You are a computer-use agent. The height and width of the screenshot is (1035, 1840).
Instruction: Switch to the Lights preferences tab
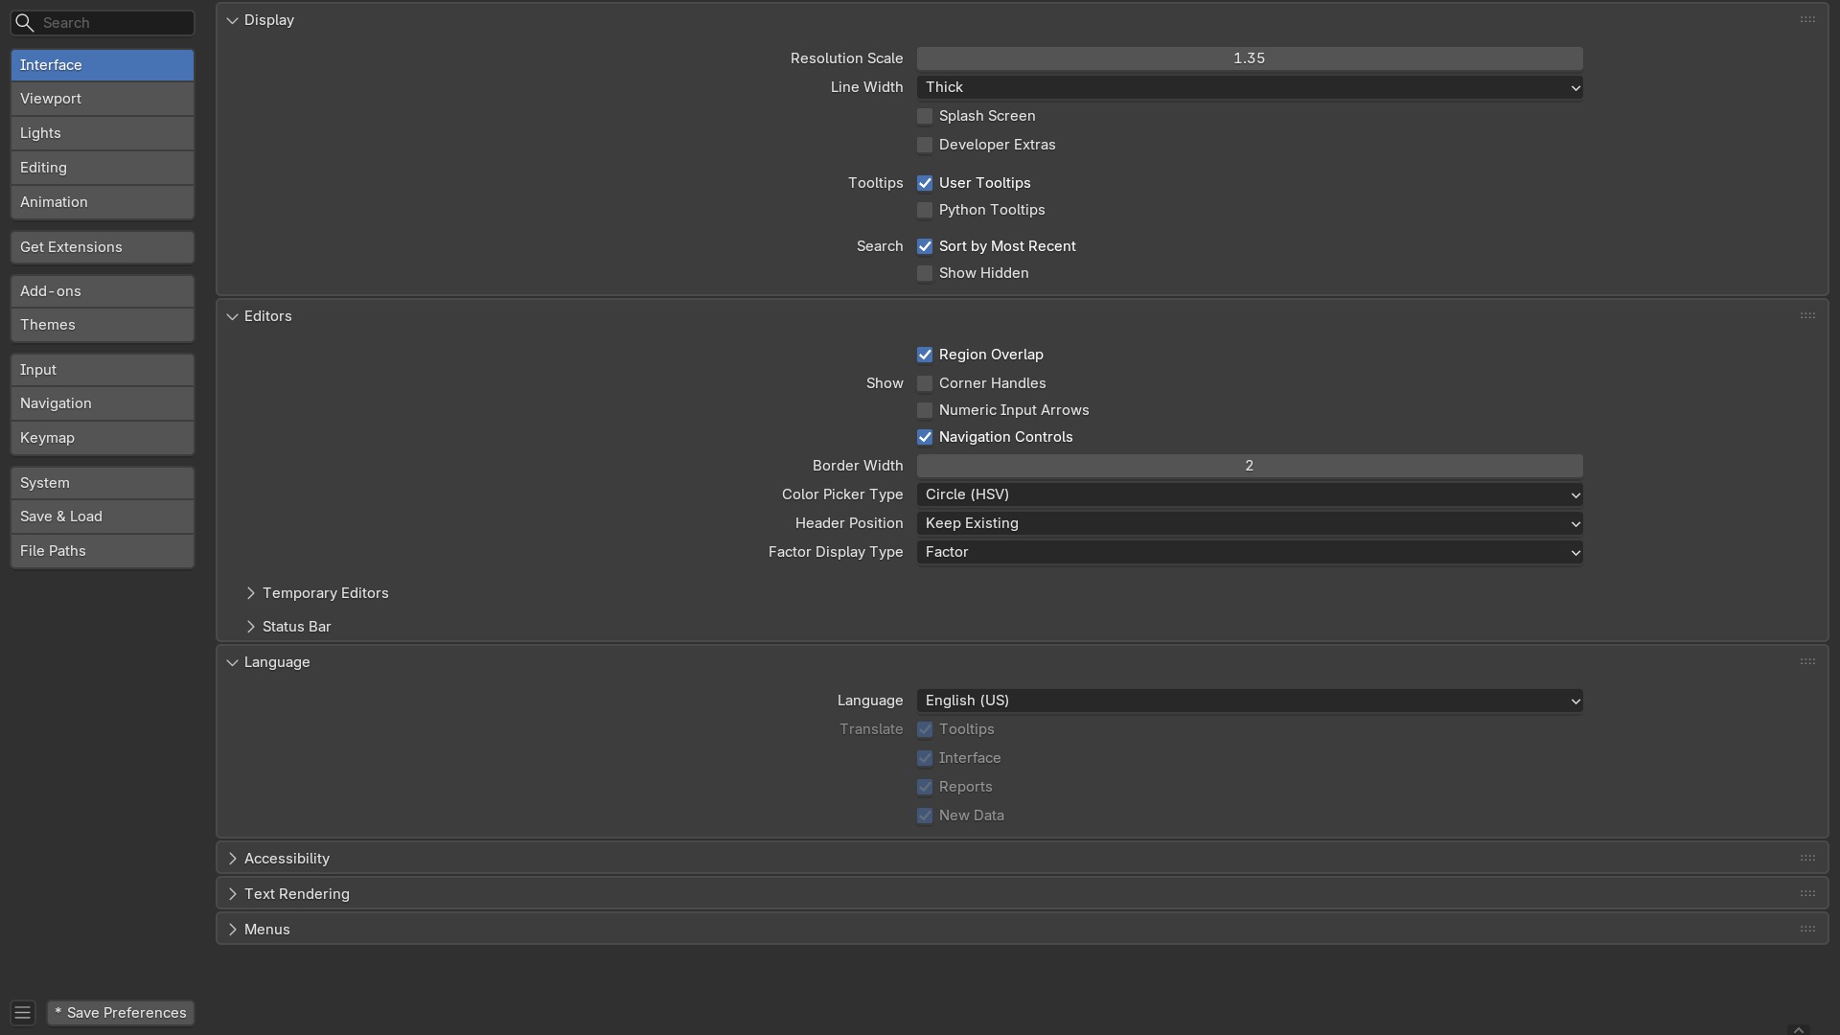[103, 133]
